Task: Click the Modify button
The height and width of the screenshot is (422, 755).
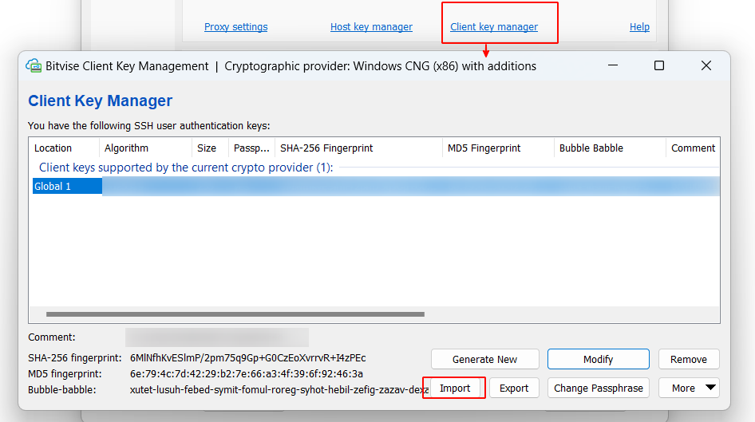Action: point(598,360)
